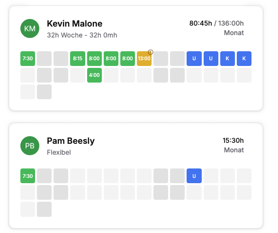This screenshot has height=233, width=278.
Task: Click Pam's 15:30h monthly total
Action: [233, 140]
